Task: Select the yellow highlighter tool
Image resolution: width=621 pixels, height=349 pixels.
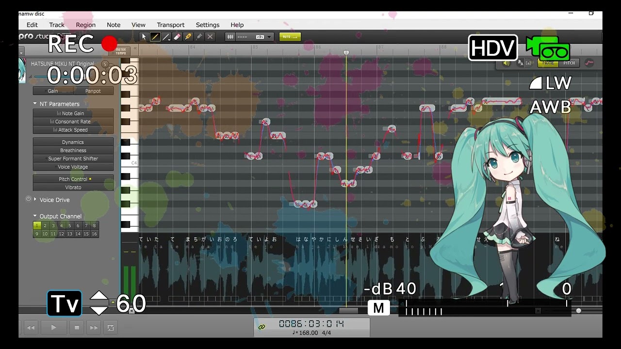Action: click(188, 37)
